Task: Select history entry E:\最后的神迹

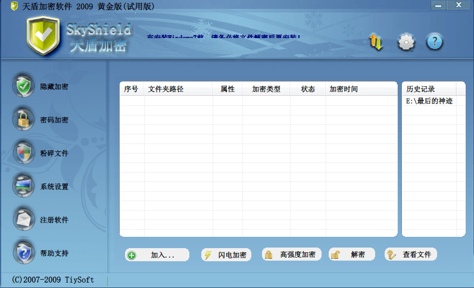Action: 429,101
